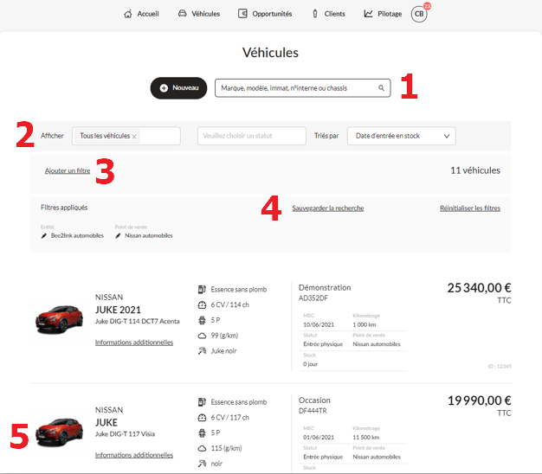Viewport: 542px width, 474px height.
Task: Click the 'Occasion' vehicle type label
Action: pyautogui.click(x=314, y=400)
